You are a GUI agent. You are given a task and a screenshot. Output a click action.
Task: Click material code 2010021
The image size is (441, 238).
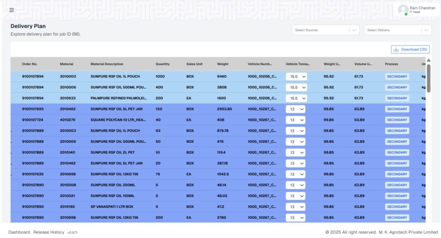pos(68,196)
